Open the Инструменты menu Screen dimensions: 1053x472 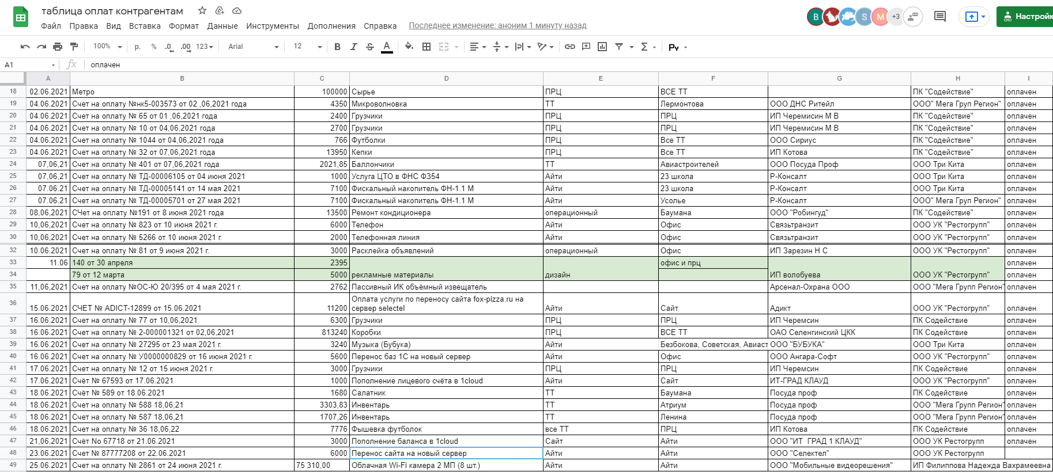(273, 26)
